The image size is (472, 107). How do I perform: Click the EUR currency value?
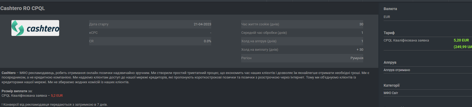pos(387,17)
